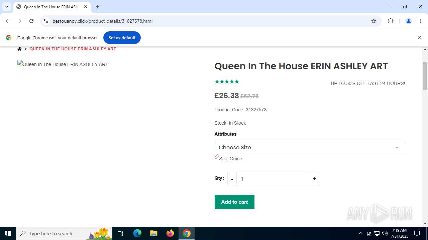Click the taskbar search box

click(64, 233)
